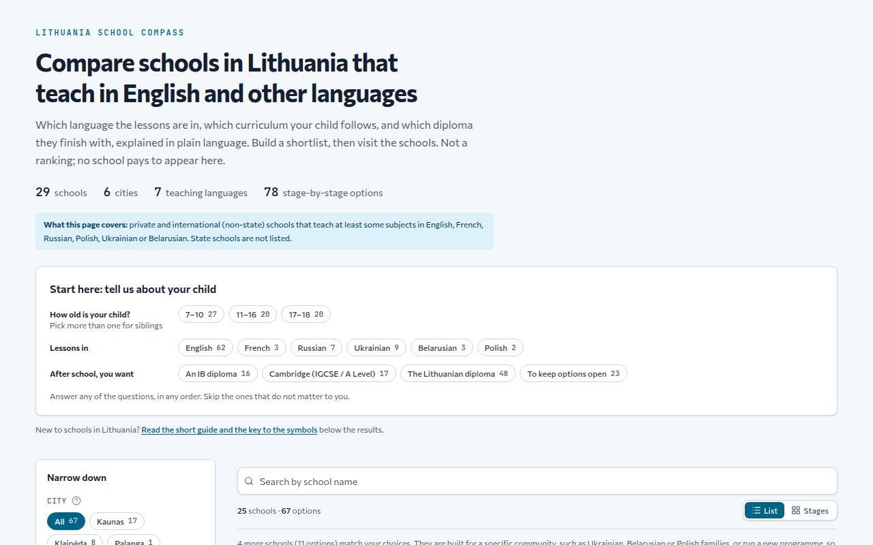Click the 'What this page covers' notice

coord(265,231)
